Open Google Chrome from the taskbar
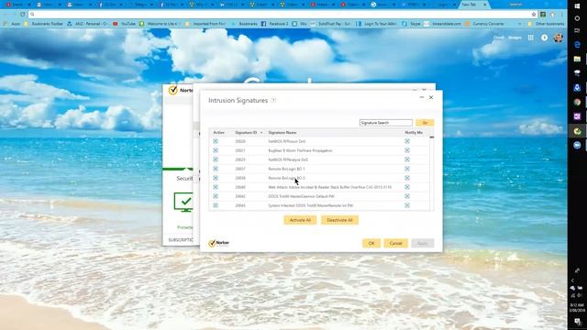 click(577, 102)
